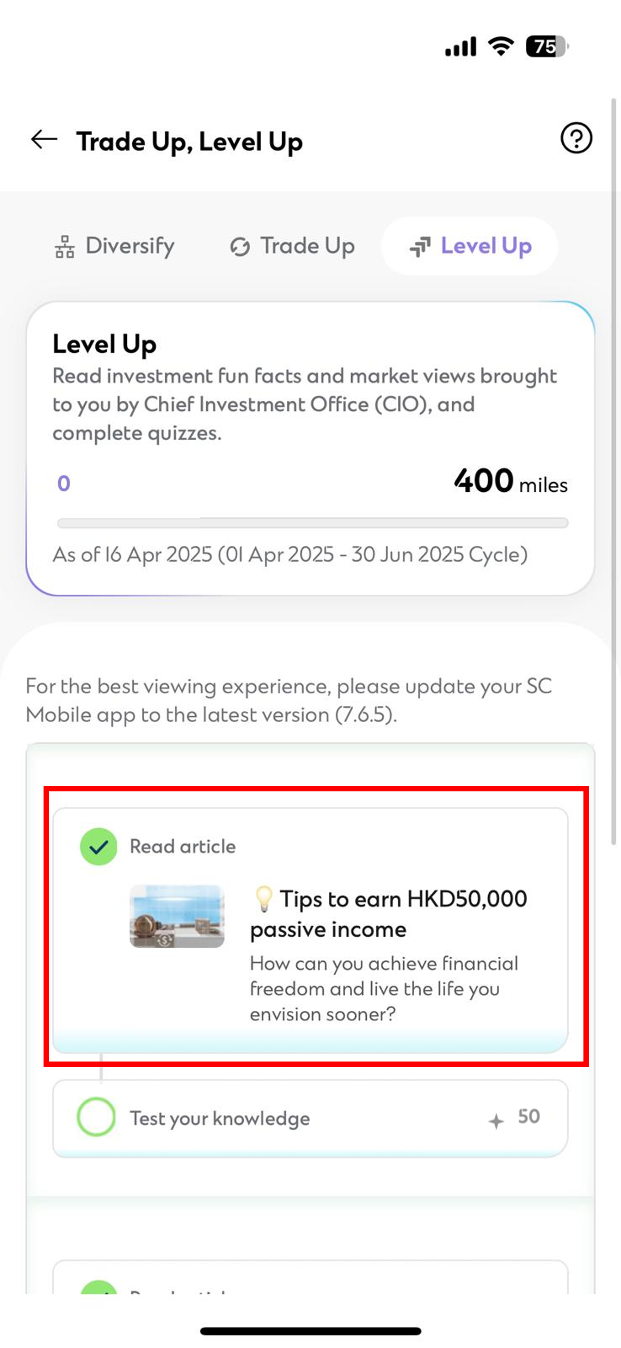Tap the Diversify hierarchy icon

[x=65, y=247]
